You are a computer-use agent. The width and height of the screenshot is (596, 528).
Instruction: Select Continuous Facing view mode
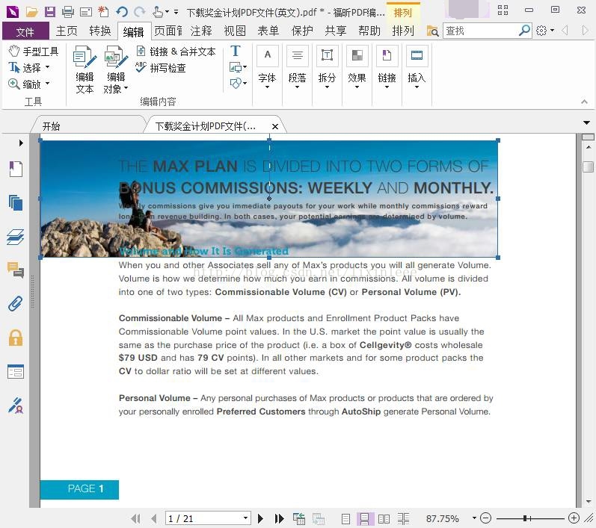[x=403, y=518]
